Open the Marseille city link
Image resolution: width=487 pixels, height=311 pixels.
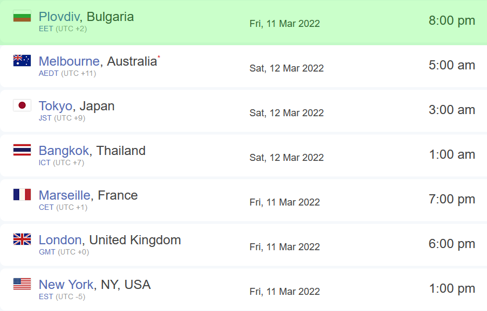[x=65, y=195]
